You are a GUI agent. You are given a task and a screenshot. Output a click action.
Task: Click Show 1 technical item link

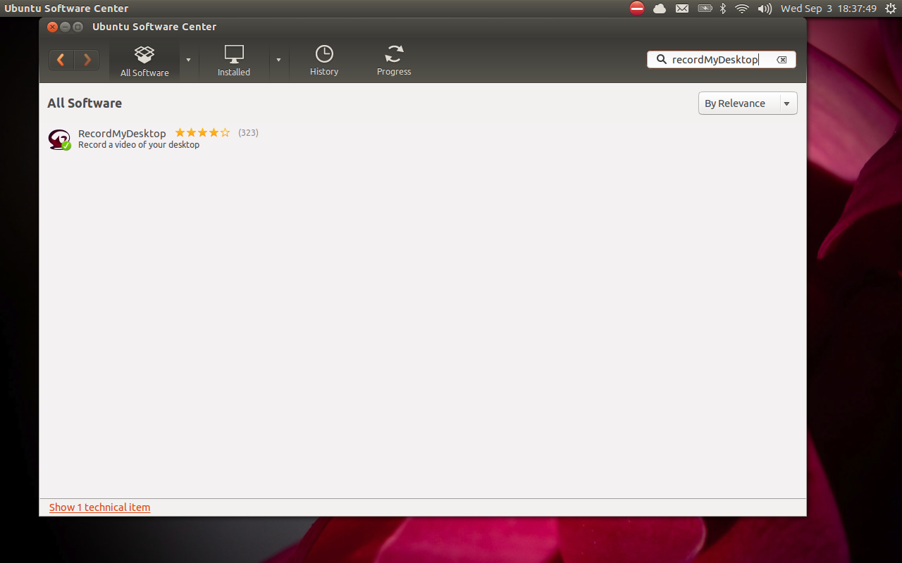click(x=99, y=507)
